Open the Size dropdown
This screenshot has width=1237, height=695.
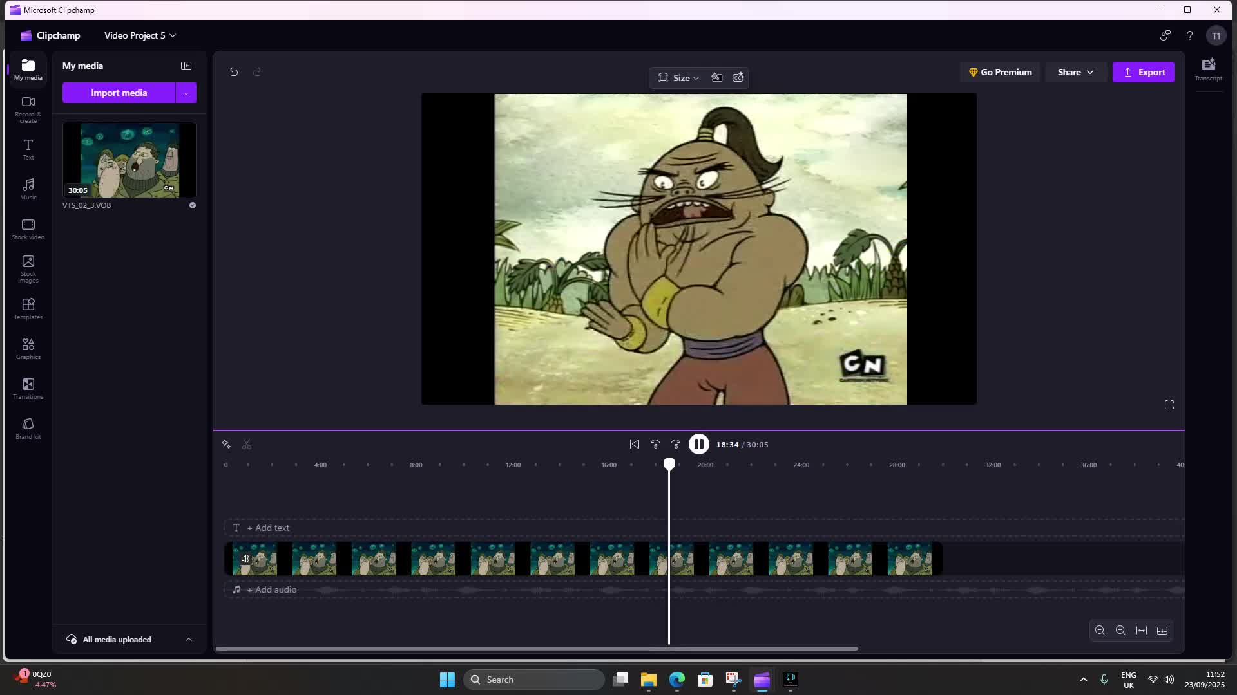point(678,78)
